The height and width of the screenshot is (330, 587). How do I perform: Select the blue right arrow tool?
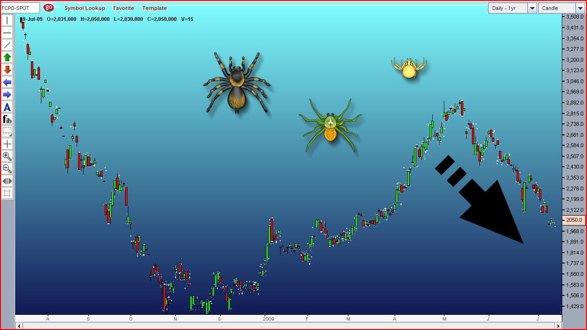[x=7, y=94]
